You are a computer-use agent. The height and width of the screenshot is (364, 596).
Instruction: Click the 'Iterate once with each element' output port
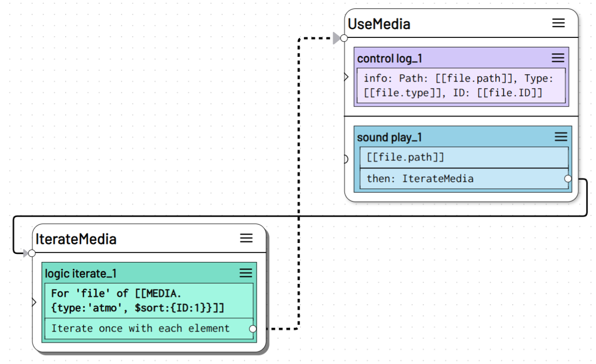(x=253, y=329)
